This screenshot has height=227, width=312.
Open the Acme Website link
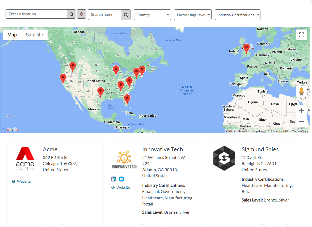[x=24, y=181]
